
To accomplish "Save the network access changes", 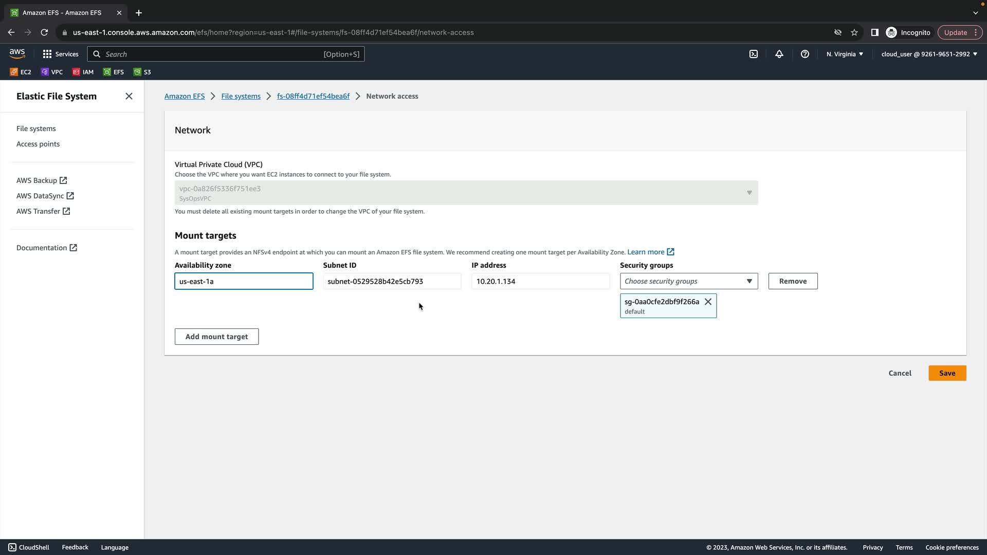I will pos(947,373).
